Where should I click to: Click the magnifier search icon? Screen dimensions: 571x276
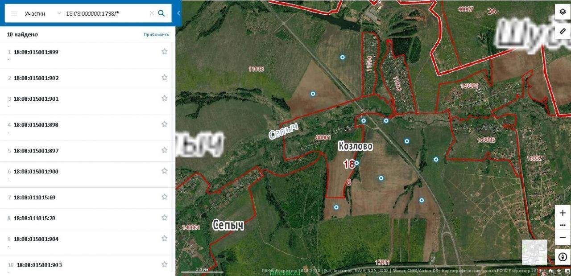pos(161,13)
